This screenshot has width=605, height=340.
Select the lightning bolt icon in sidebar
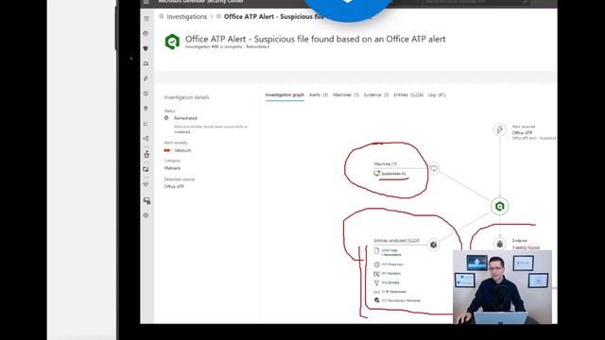click(146, 78)
